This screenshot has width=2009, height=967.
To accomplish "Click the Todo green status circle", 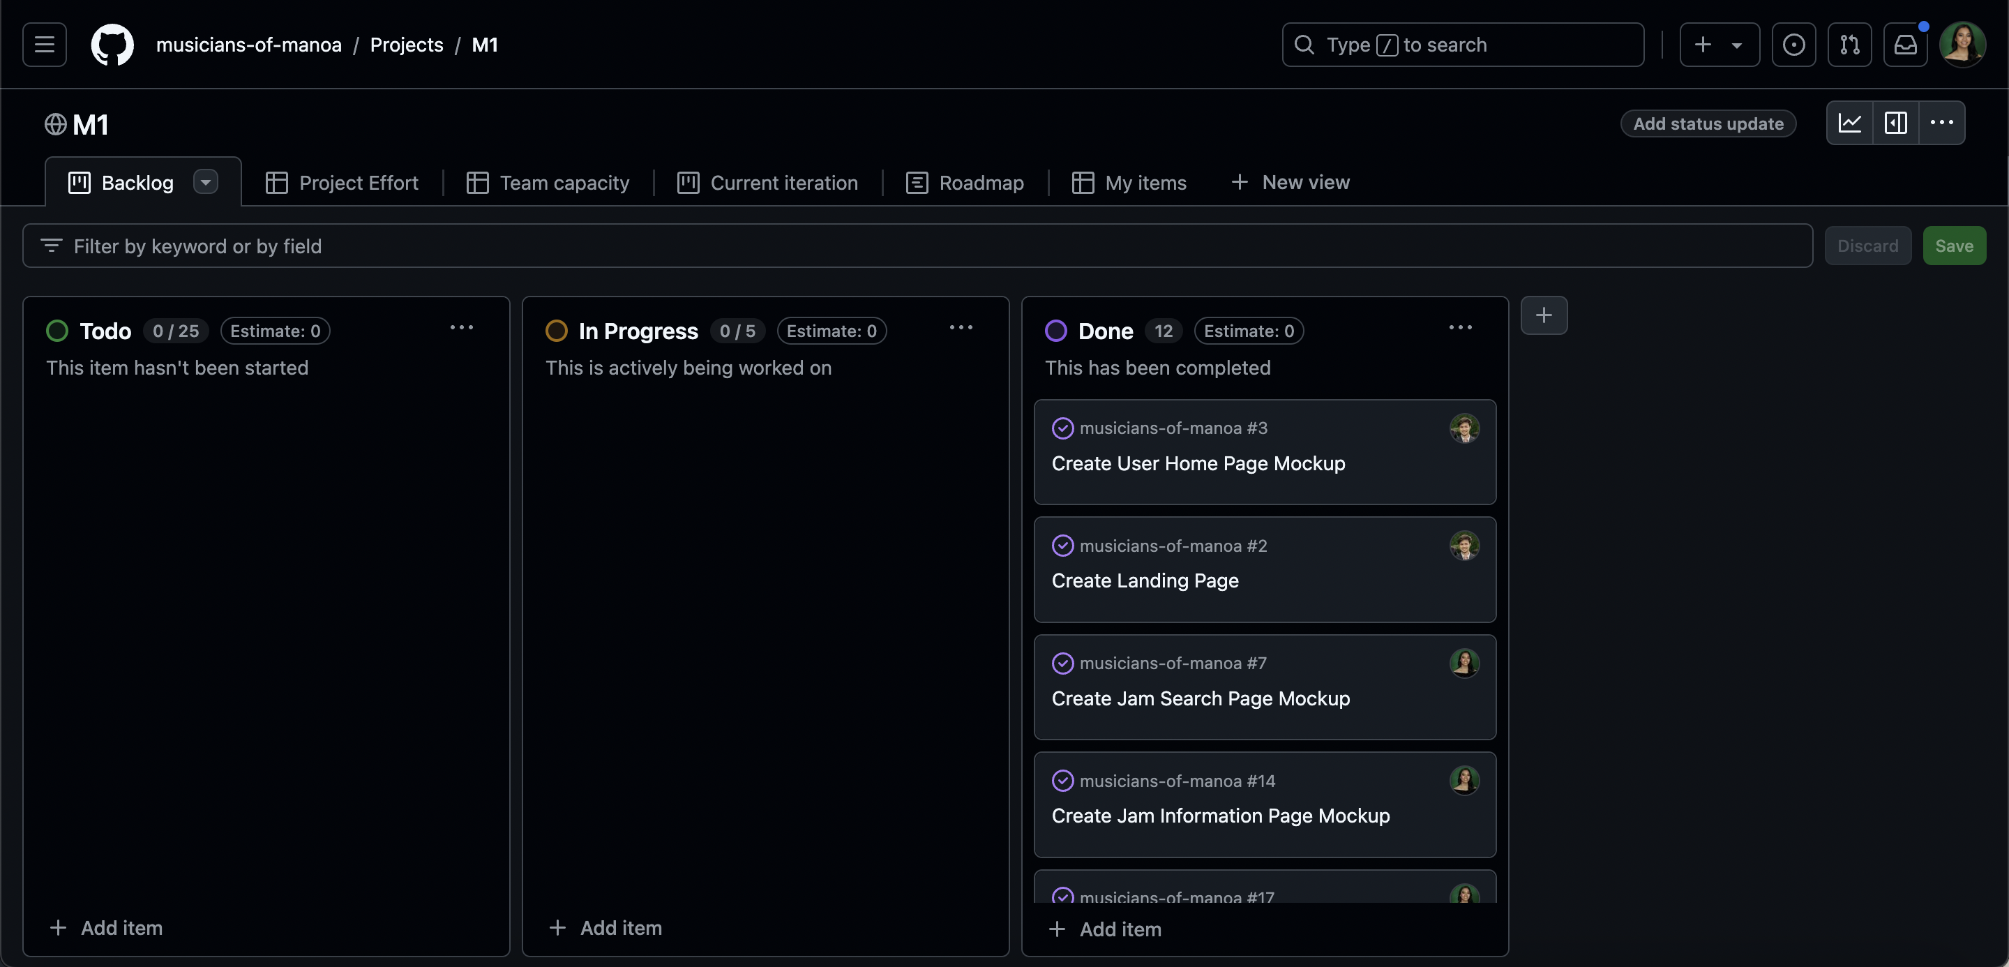I will point(57,331).
